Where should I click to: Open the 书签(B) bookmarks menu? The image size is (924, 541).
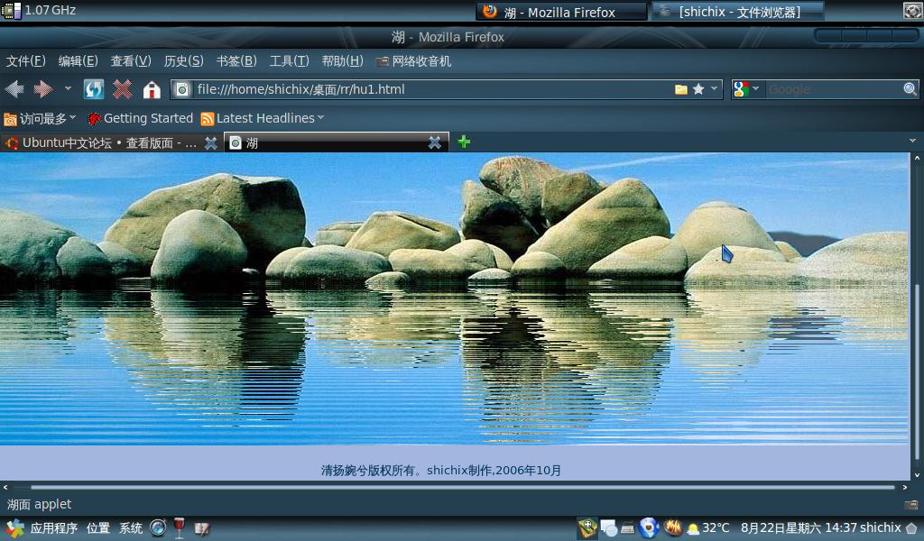tap(236, 61)
